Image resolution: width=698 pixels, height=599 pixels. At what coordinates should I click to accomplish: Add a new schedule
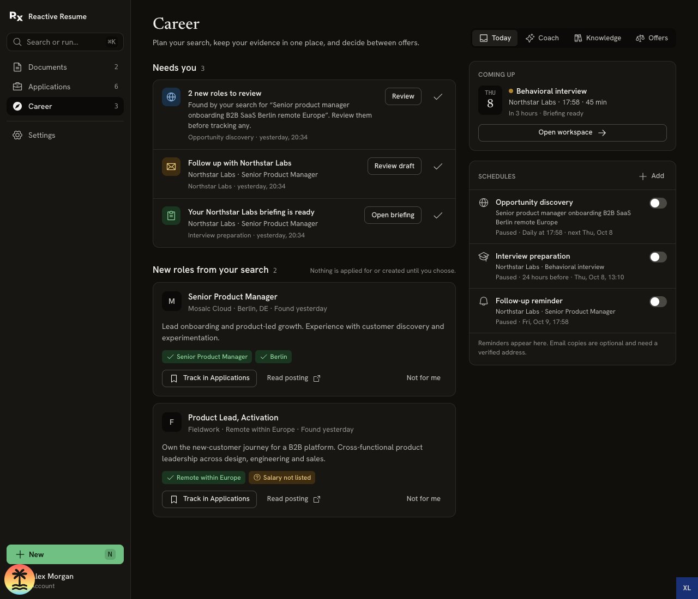652,176
